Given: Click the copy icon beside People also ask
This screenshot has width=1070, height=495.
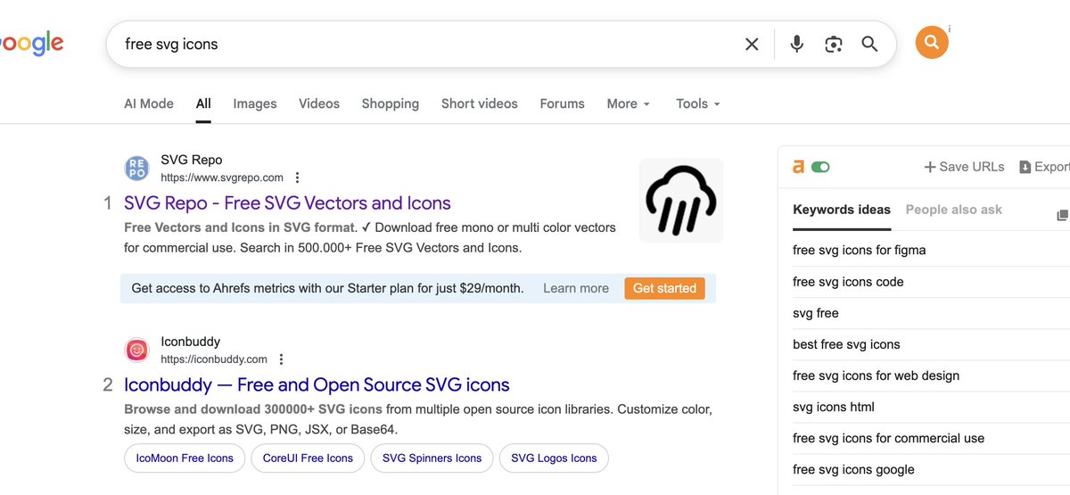Looking at the screenshot, I should (x=1062, y=215).
